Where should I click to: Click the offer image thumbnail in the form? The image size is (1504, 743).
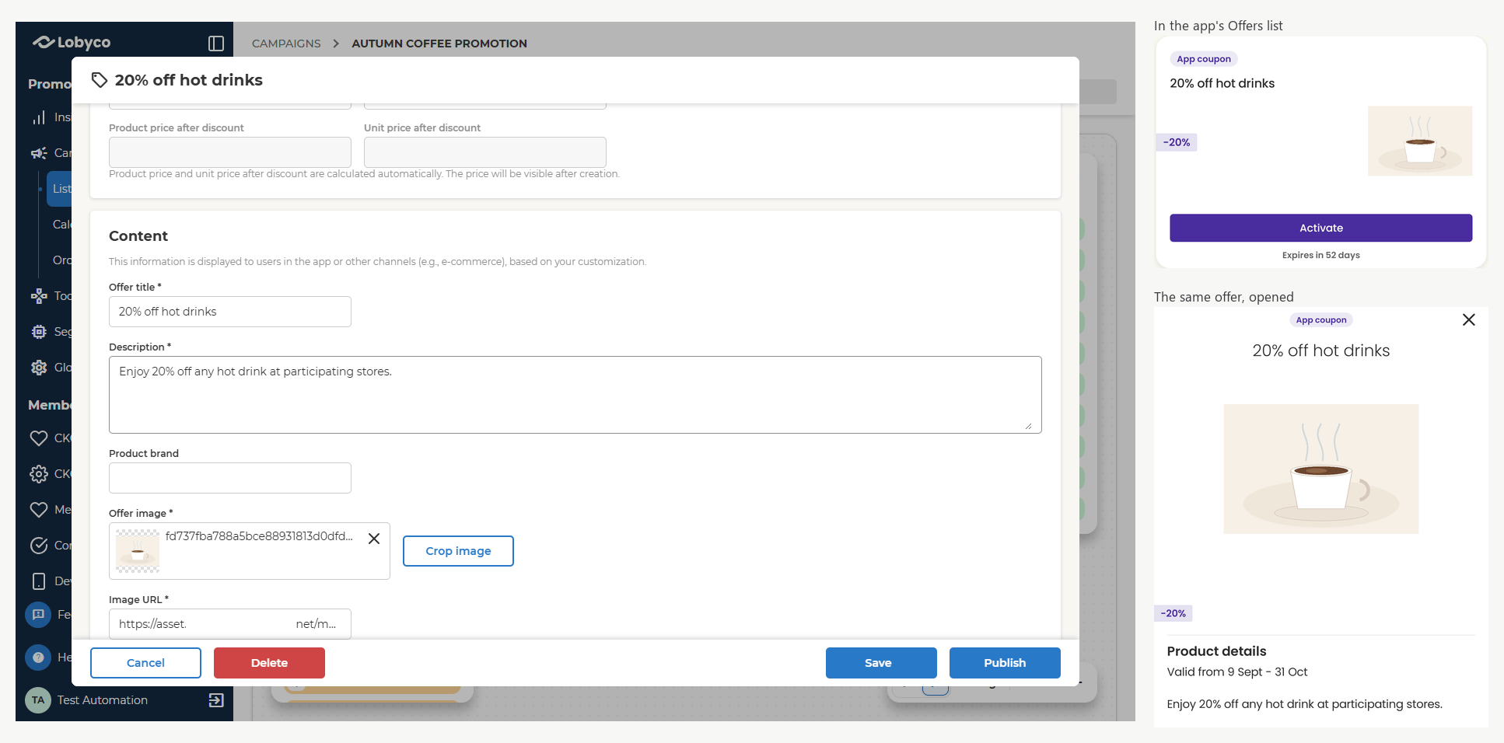point(138,551)
